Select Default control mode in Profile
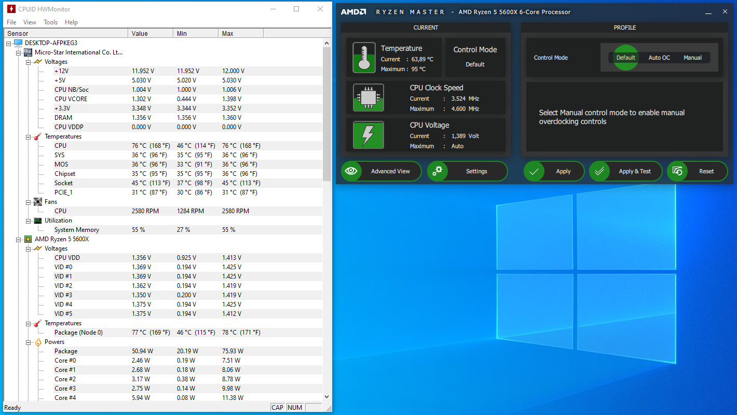Image resolution: width=737 pixels, height=415 pixels. [x=625, y=58]
